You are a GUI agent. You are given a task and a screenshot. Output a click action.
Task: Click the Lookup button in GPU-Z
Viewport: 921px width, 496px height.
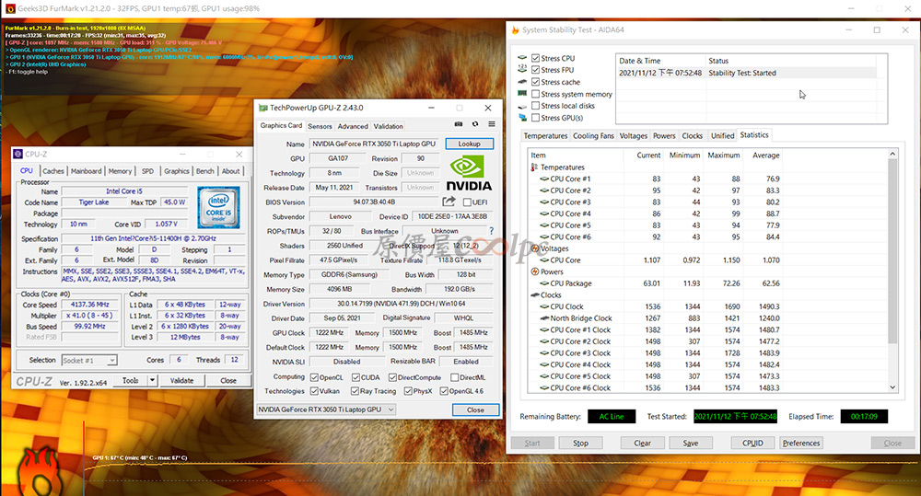pyautogui.click(x=469, y=144)
